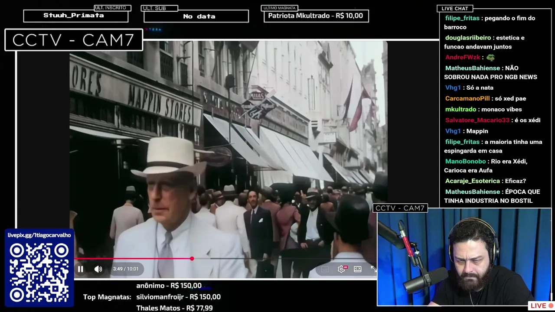Click 'anônimo - R$ 150,00' donor entry
This screenshot has width=555, height=312.
pyautogui.click(x=169, y=286)
